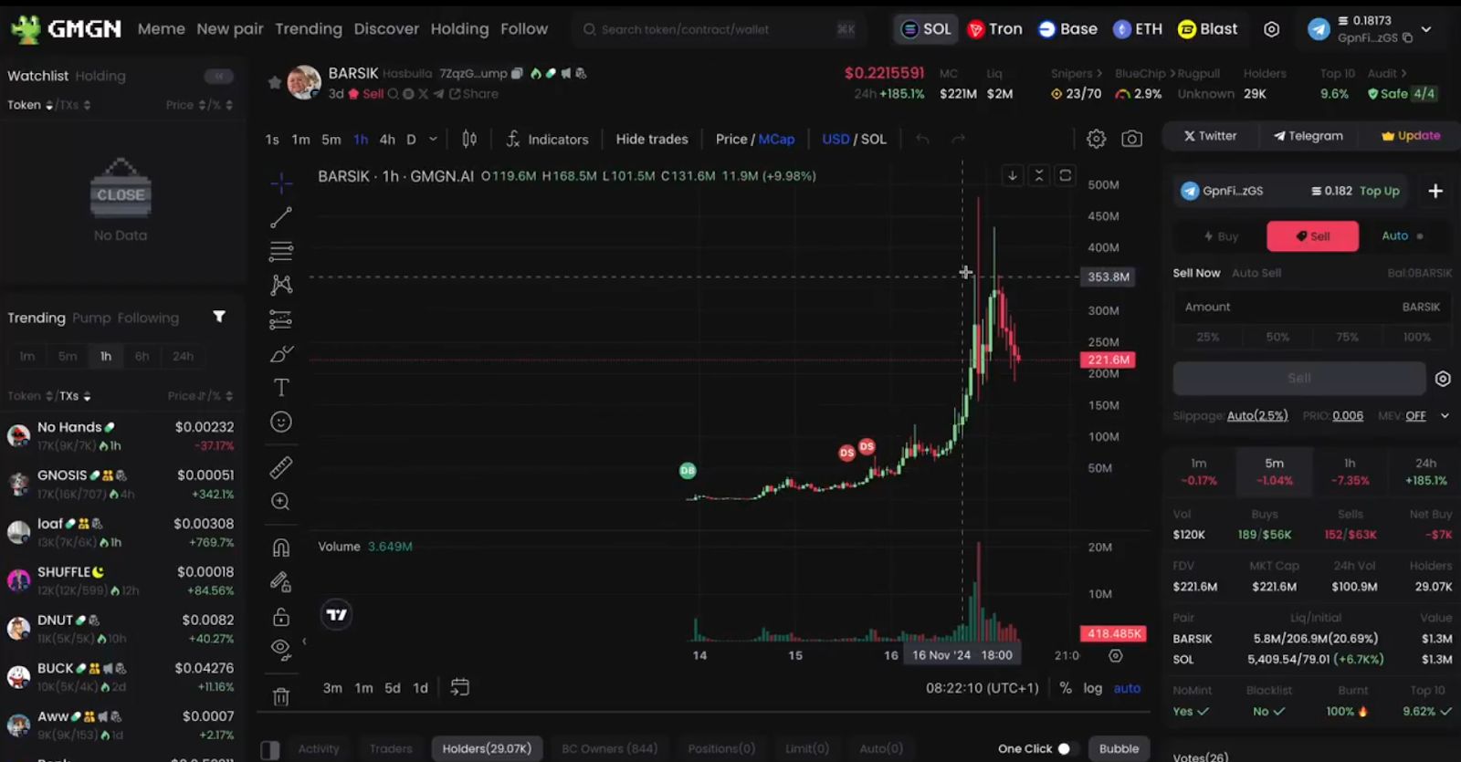Open the New pair page
The width and height of the screenshot is (1461, 762).
pos(230,29)
